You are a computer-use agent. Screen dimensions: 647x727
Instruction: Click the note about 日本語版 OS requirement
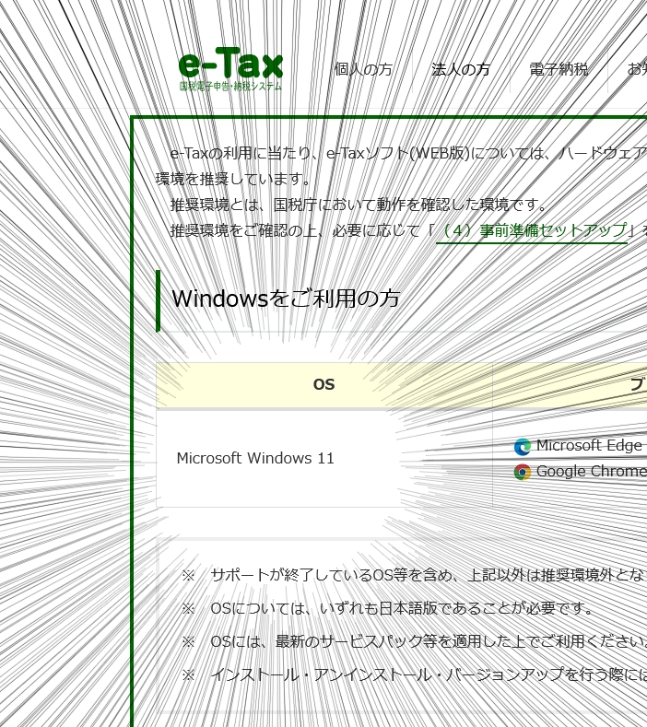click(402, 608)
